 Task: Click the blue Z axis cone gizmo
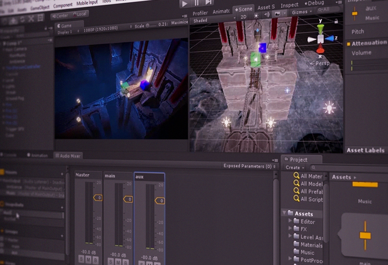[x=329, y=38]
